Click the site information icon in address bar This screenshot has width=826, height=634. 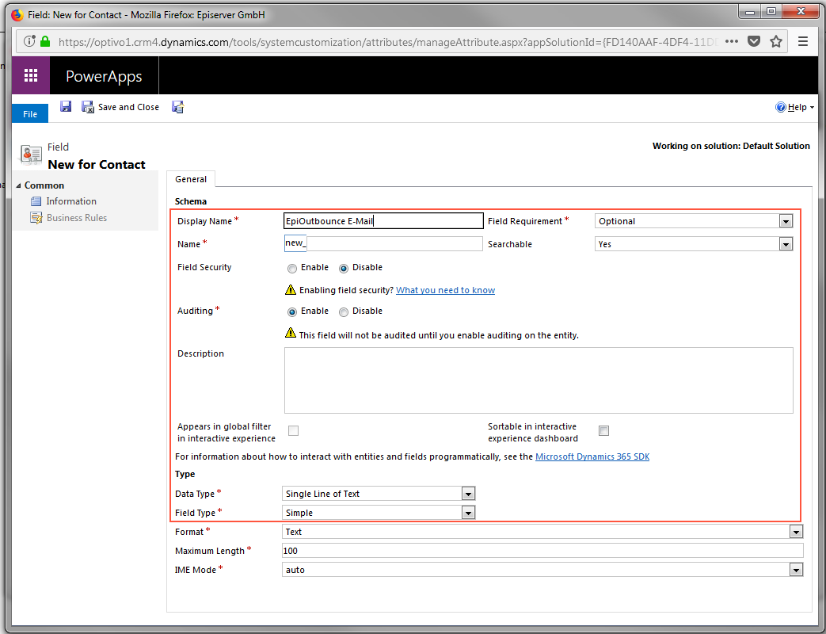point(29,41)
